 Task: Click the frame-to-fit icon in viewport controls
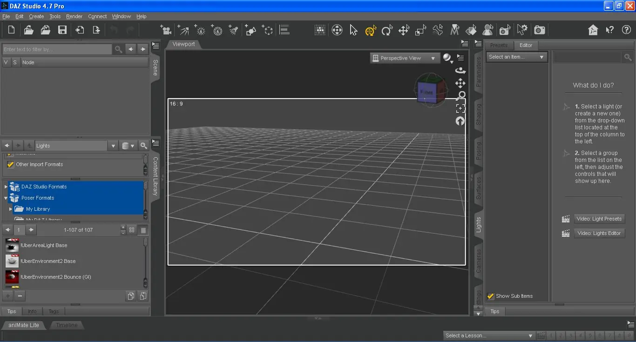(460, 108)
